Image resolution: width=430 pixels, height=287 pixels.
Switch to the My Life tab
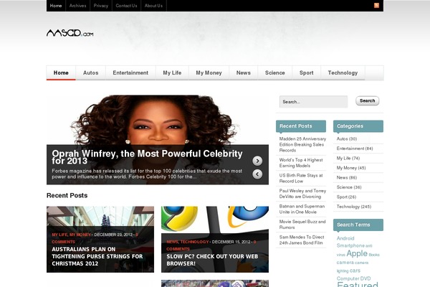click(172, 72)
